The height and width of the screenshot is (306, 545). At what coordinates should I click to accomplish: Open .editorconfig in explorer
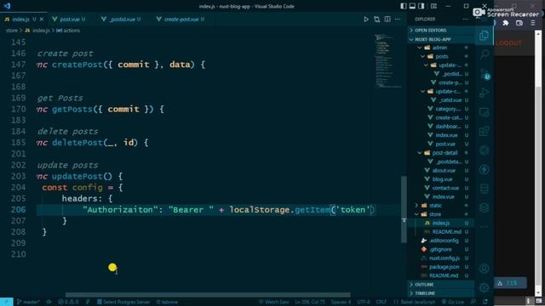(444, 241)
